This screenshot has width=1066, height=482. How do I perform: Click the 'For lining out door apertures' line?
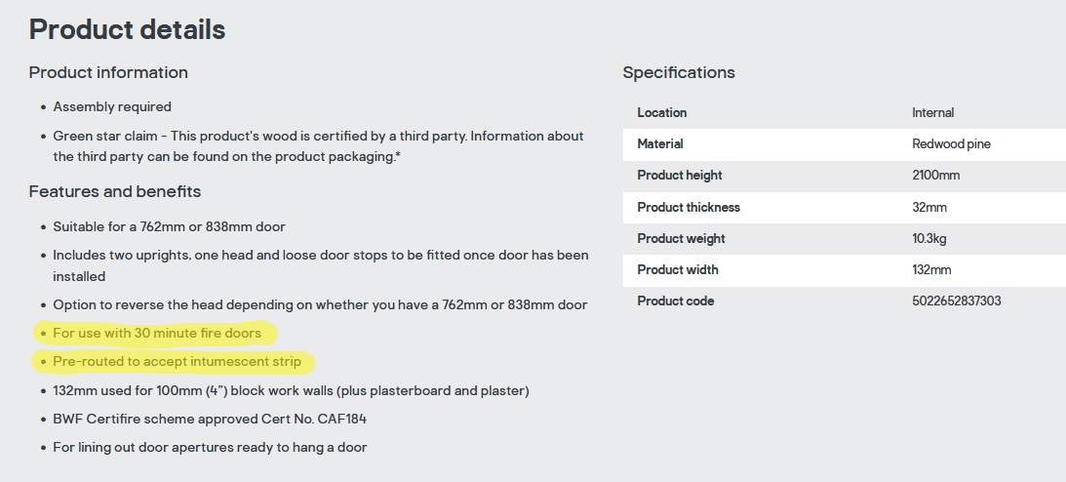pos(210,447)
